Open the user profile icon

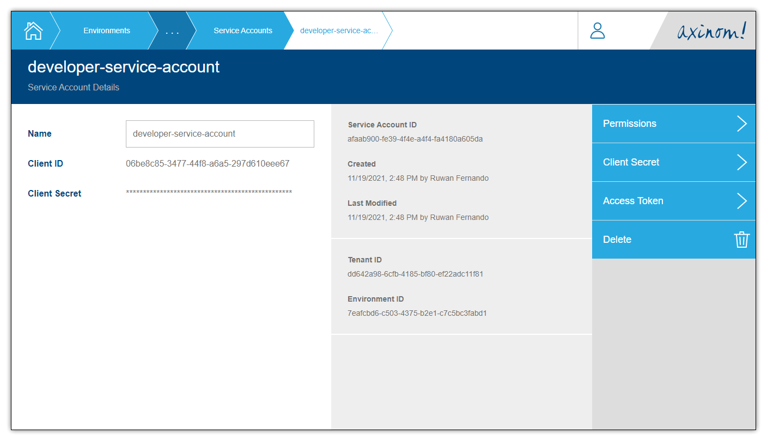(597, 30)
